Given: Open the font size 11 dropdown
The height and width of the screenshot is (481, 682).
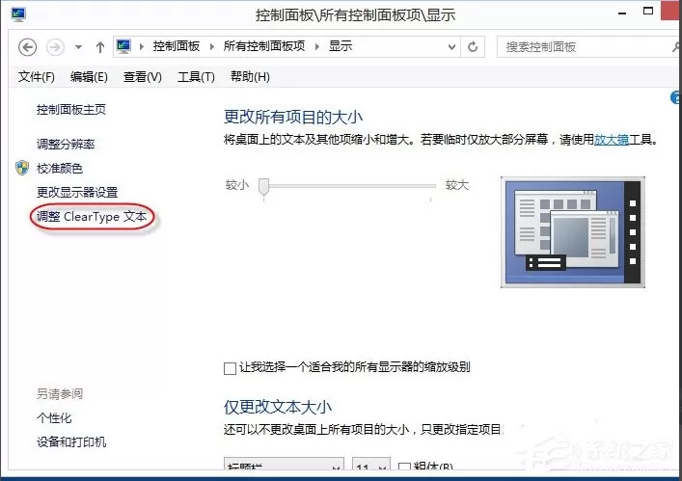Looking at the screenshot, I should tap(371, 465).
